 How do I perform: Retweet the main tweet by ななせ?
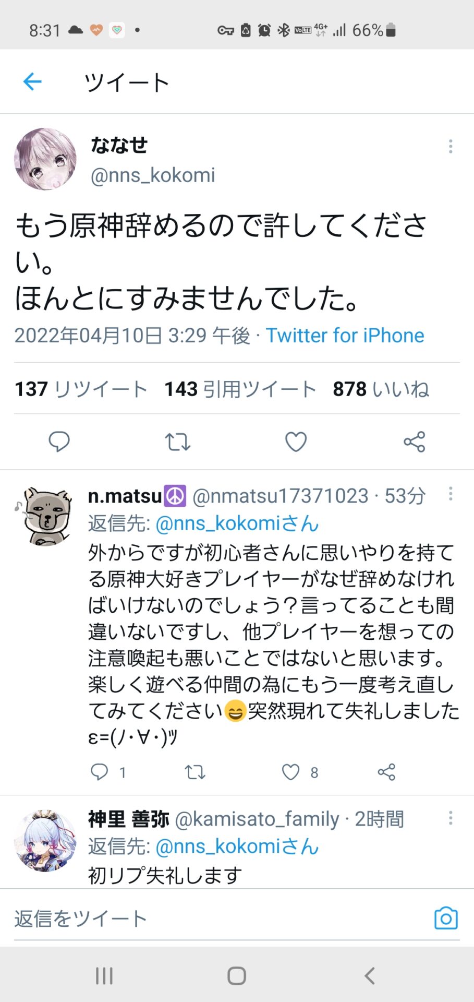point(177,442)
